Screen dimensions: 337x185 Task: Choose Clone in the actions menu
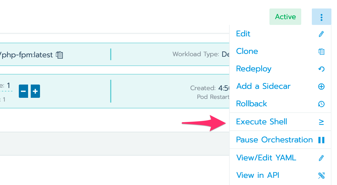(247, 51)
